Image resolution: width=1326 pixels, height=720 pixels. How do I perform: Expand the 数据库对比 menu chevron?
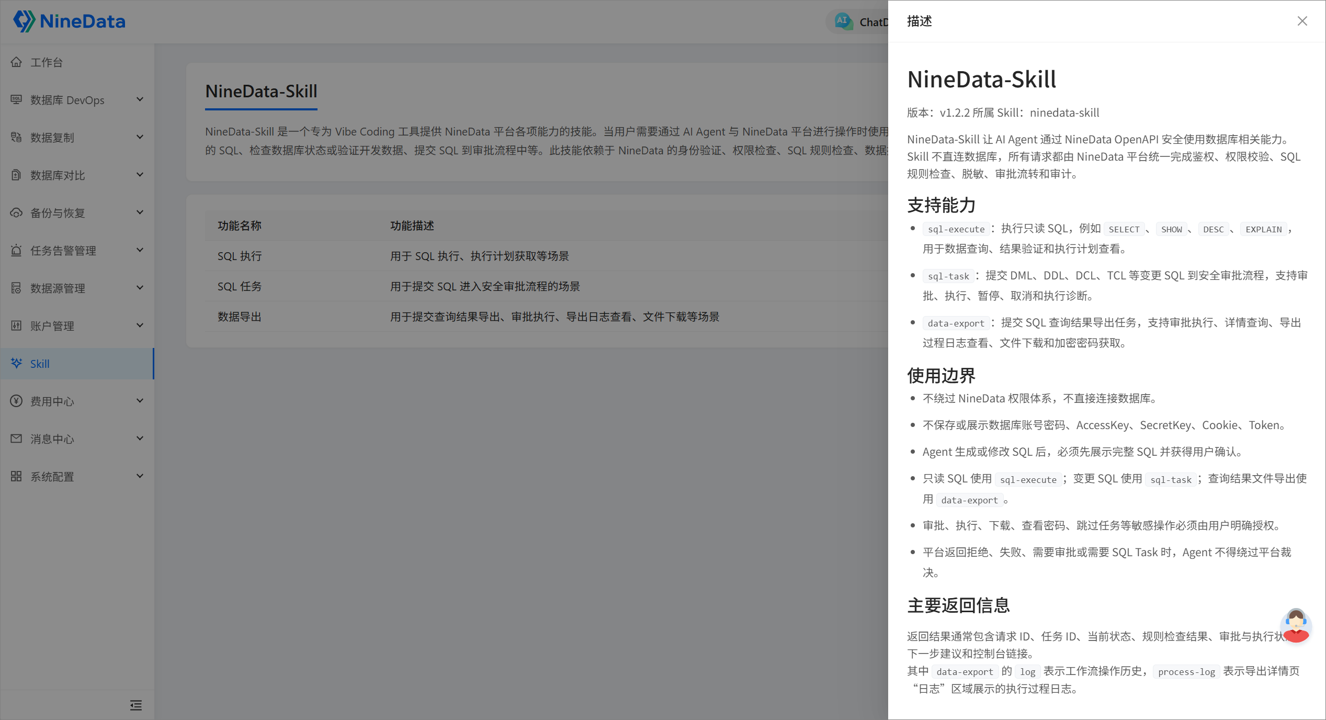point(140,175)
